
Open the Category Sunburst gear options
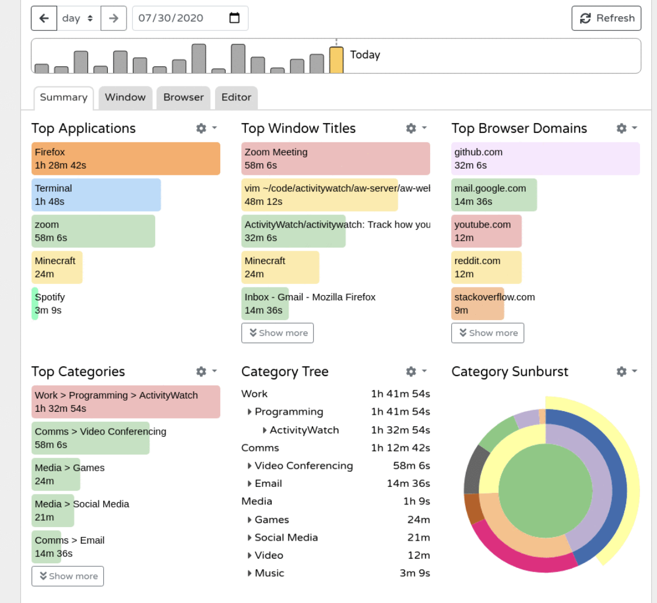coord(627,371)
